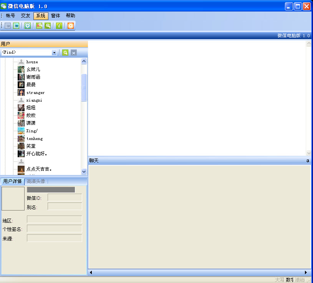Select contact 开心就好。
Viewport: 313px width, 283px height.
click(37, 154)
